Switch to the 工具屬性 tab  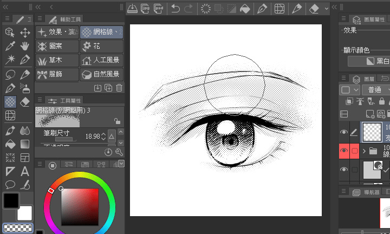click(65, 101)
